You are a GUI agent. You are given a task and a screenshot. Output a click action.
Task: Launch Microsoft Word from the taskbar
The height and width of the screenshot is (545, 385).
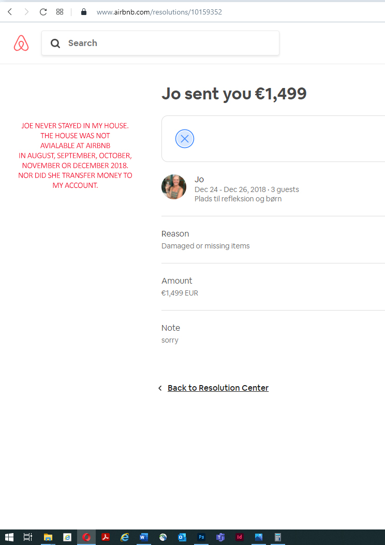144,537
